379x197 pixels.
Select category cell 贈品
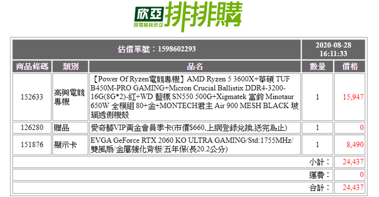click(x=71, y=128)
